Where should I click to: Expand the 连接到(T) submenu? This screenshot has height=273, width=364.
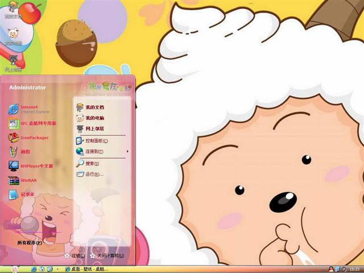pyautogui.click(x=102, y=152)
